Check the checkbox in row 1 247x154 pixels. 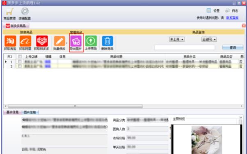[20, 62]
